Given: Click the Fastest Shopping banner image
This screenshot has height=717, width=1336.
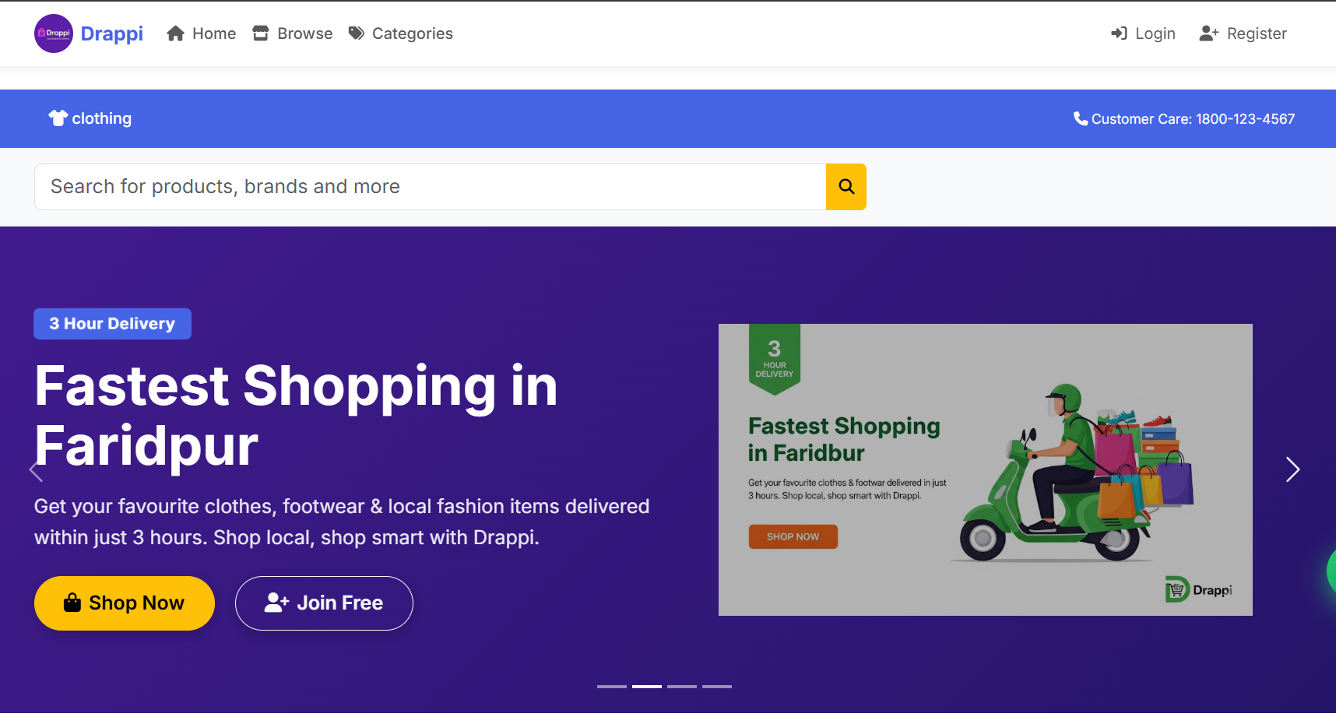Looking at the screenshot, I should [x=985, y=469].
